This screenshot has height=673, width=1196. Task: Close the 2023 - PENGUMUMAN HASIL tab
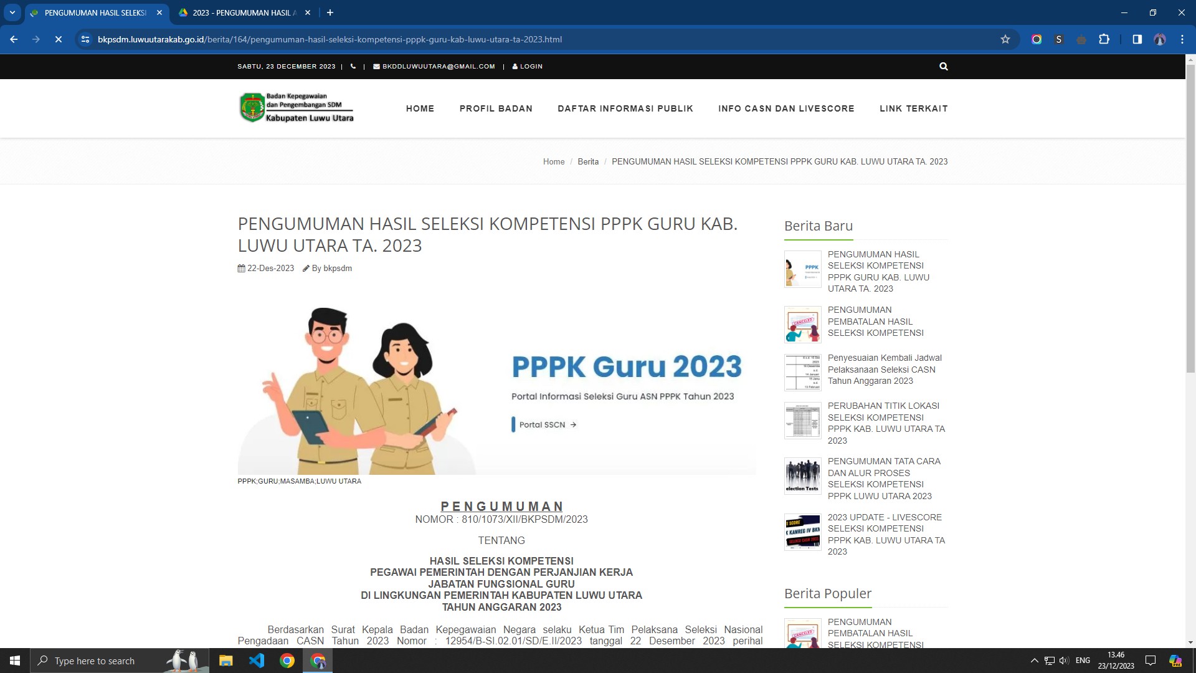click(x=308, y=12)
